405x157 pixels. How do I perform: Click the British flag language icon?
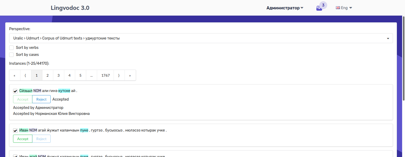pyautogui.click(x=338, y=8)
